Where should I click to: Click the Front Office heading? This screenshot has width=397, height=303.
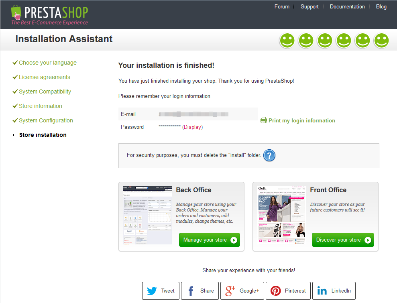point(328,190)
